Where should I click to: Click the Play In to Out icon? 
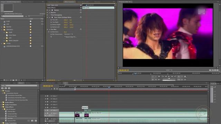coord(159,80)
